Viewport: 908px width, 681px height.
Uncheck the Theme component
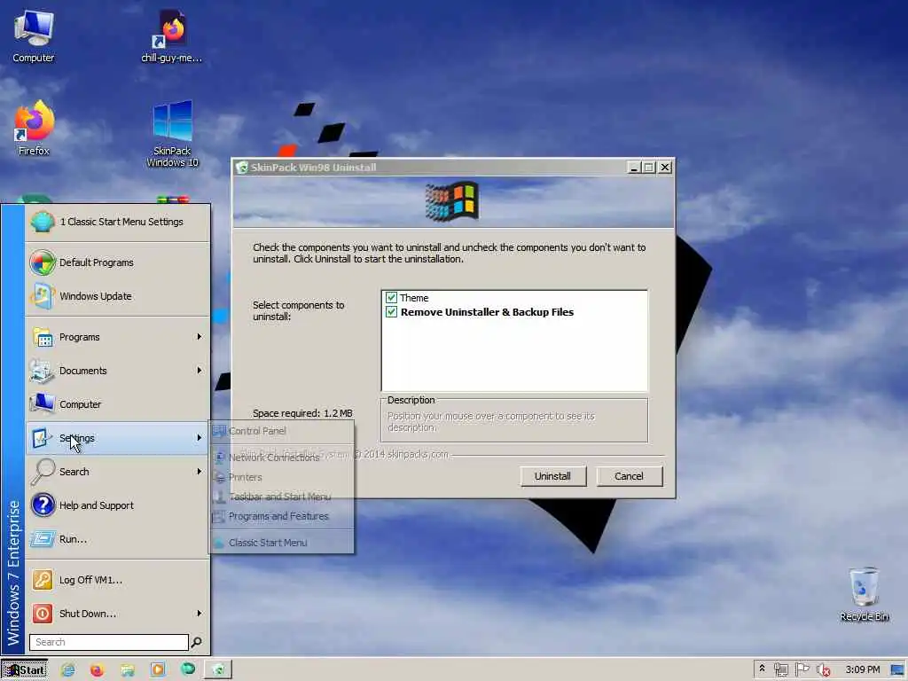coord(391,298)
